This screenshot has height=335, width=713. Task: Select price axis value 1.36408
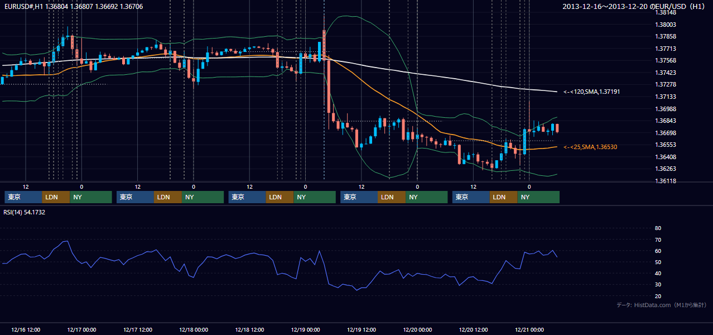coord(666,157)
